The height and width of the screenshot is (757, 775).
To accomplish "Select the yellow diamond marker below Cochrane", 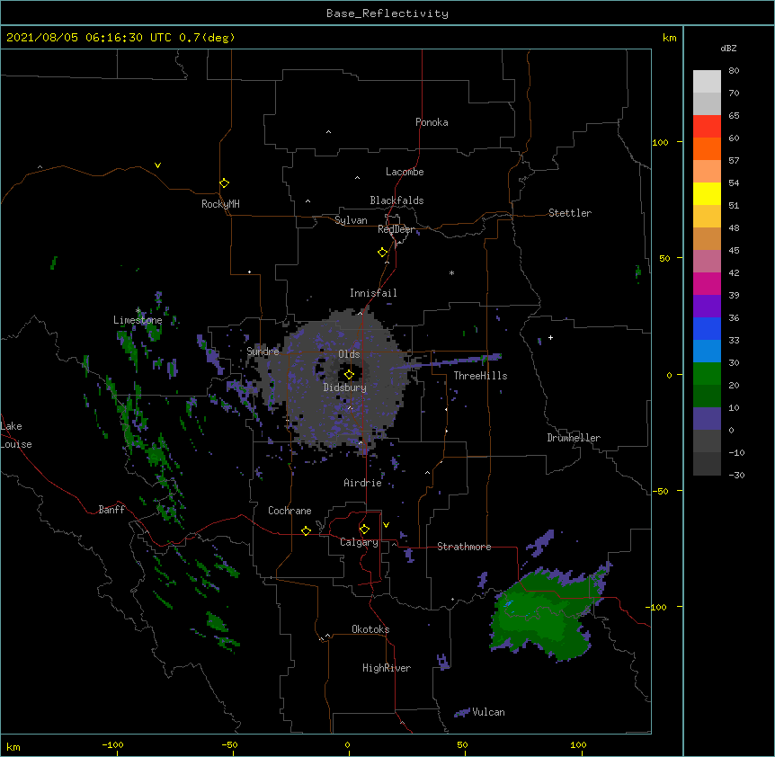I will click(306, 530).
